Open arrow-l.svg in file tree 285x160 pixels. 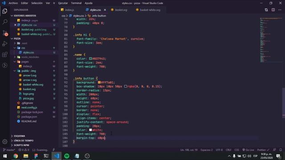pyautogui.click(x=30, y=75)
